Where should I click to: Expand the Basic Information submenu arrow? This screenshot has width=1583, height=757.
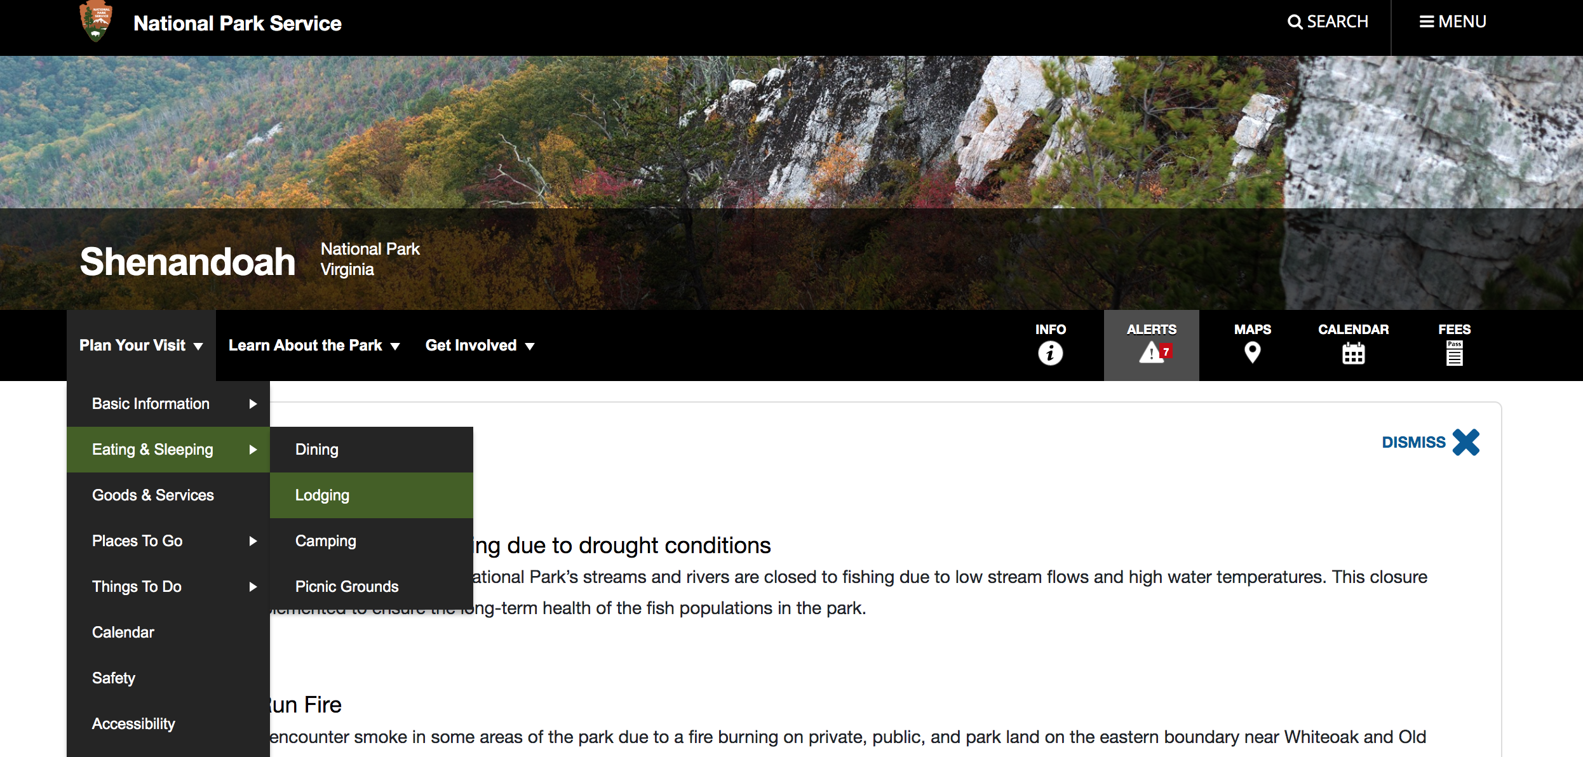(x=253, y=404)
